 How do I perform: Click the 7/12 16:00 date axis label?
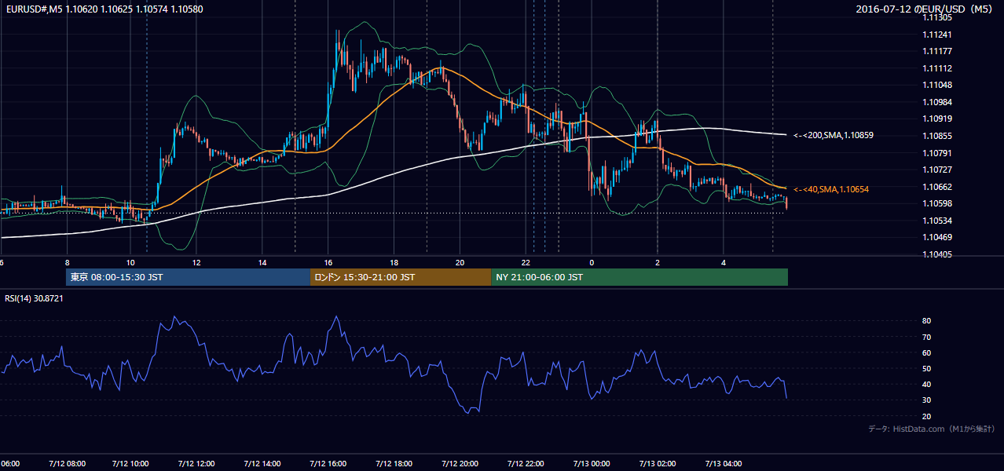click(x=328, y=463)
